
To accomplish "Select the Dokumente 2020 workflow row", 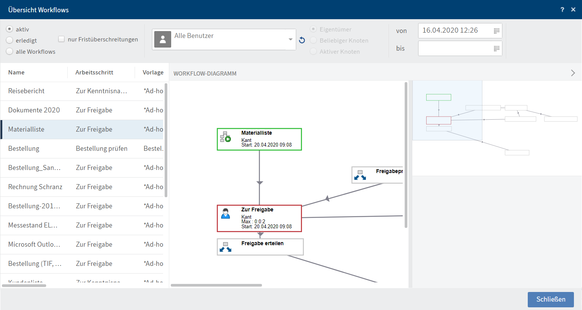I will click(82, 110).
